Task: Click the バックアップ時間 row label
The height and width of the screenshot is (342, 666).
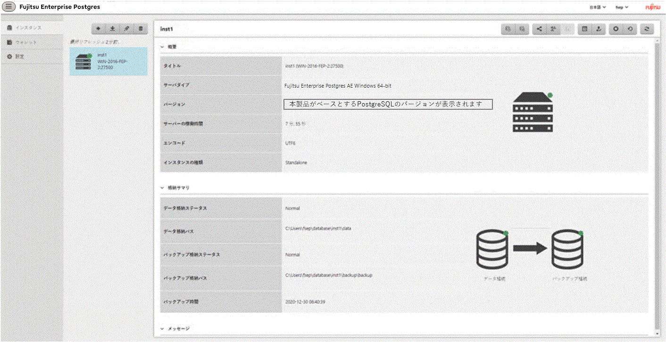Action: tap(181, 301)
